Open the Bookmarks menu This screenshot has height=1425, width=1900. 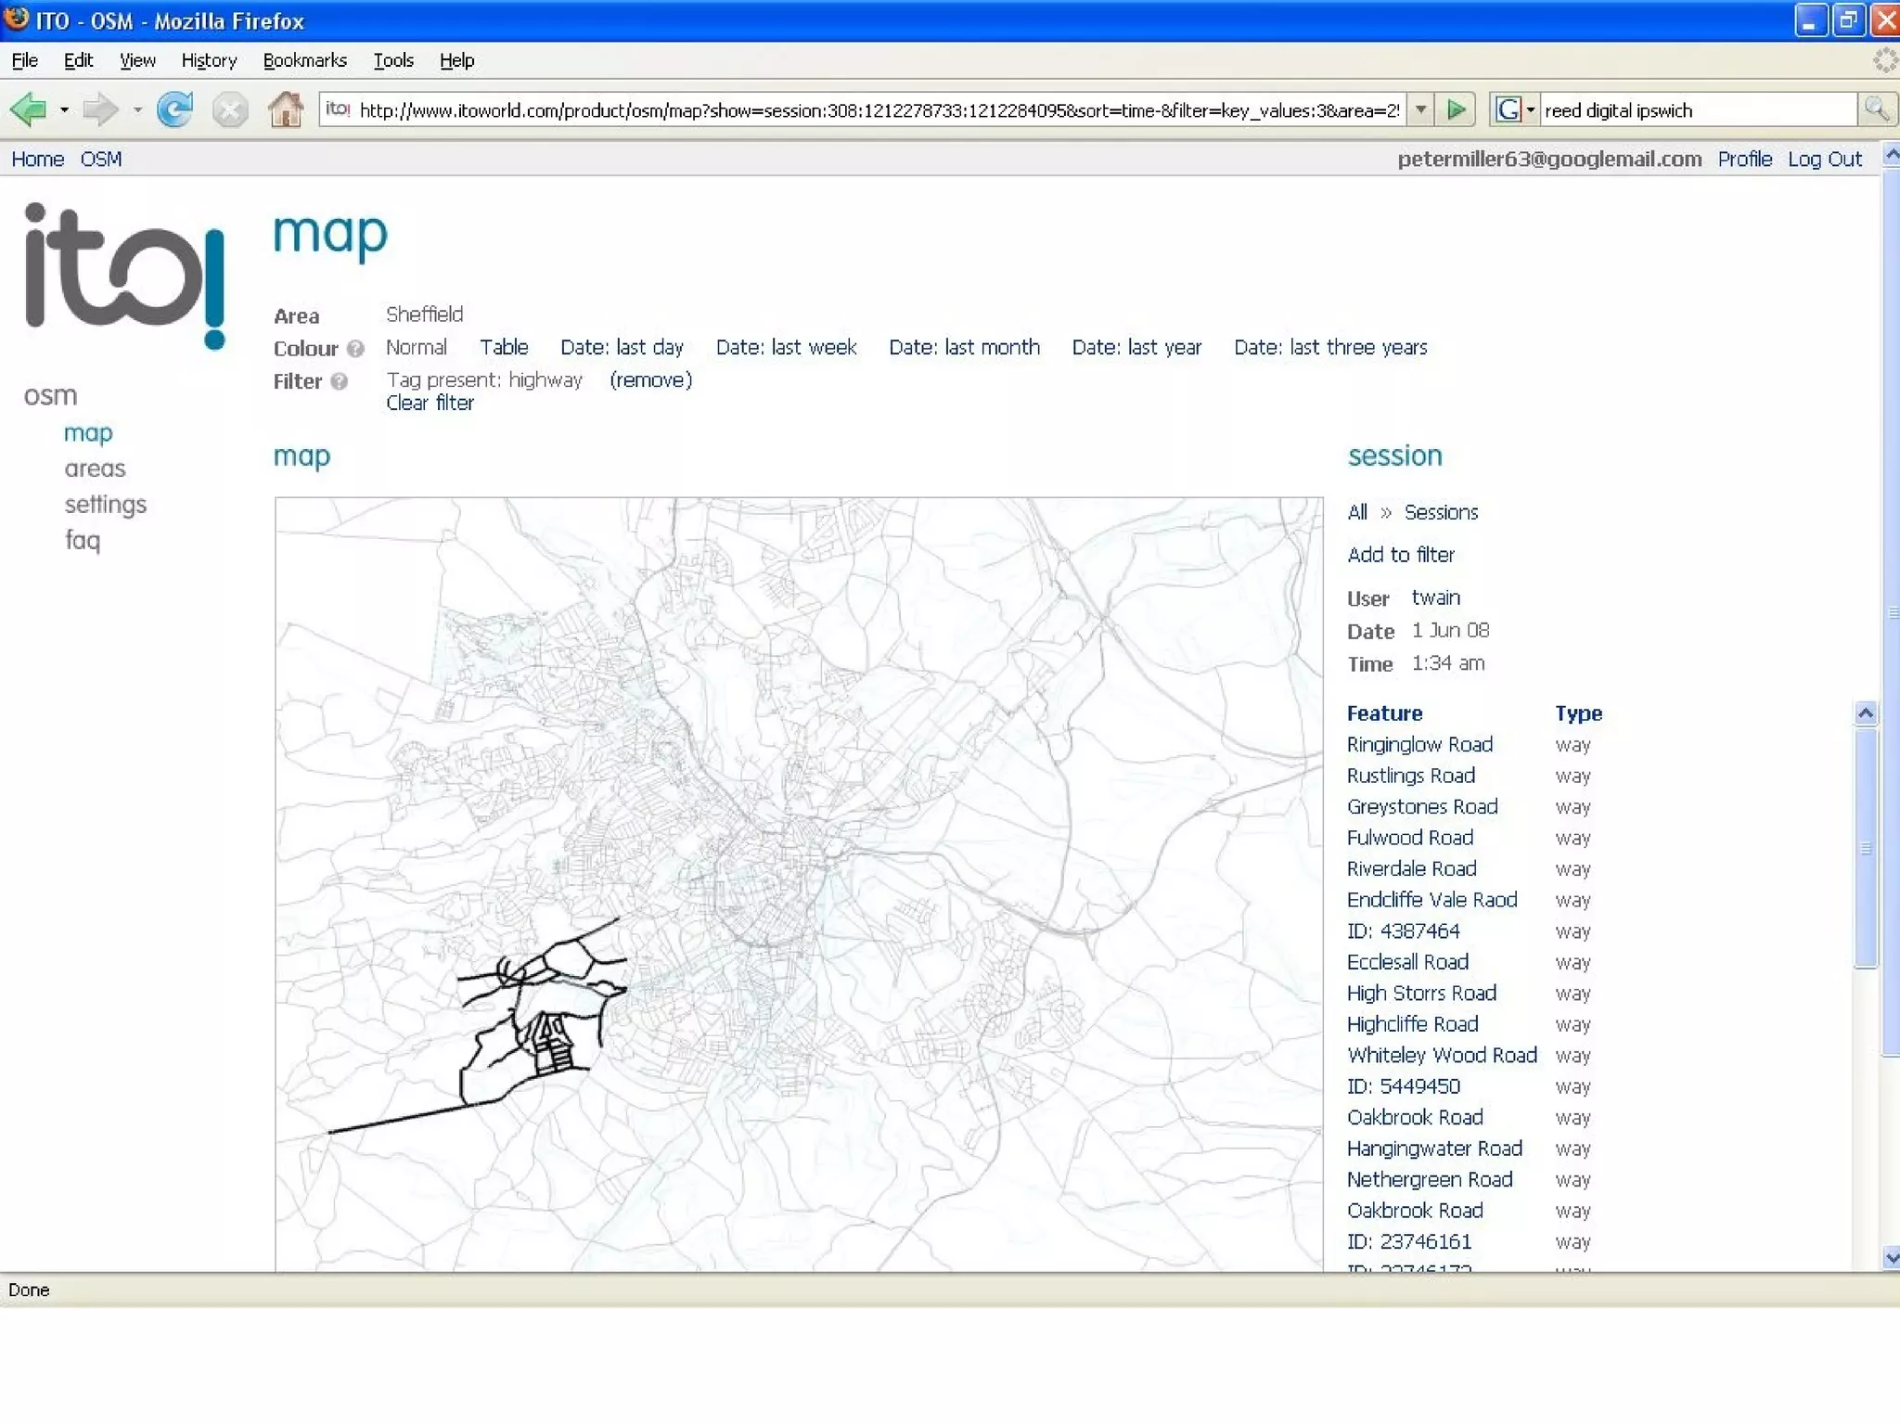(304, 60)
